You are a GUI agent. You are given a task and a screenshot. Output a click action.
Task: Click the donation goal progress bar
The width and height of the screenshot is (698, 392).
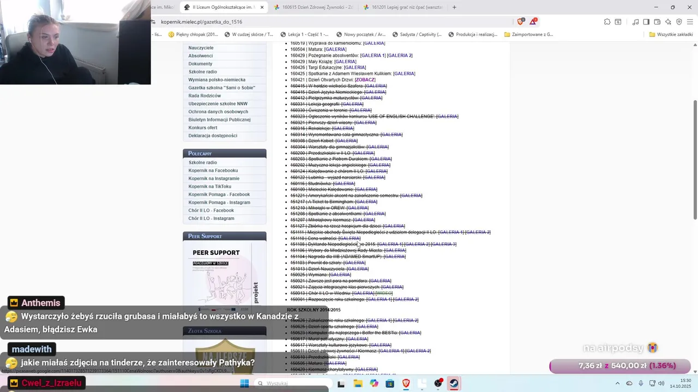[620, 366]
